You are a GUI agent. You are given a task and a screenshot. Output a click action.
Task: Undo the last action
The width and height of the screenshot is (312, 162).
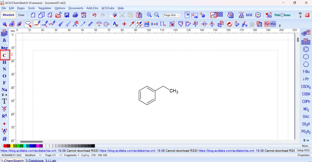(x=94, y=15)
